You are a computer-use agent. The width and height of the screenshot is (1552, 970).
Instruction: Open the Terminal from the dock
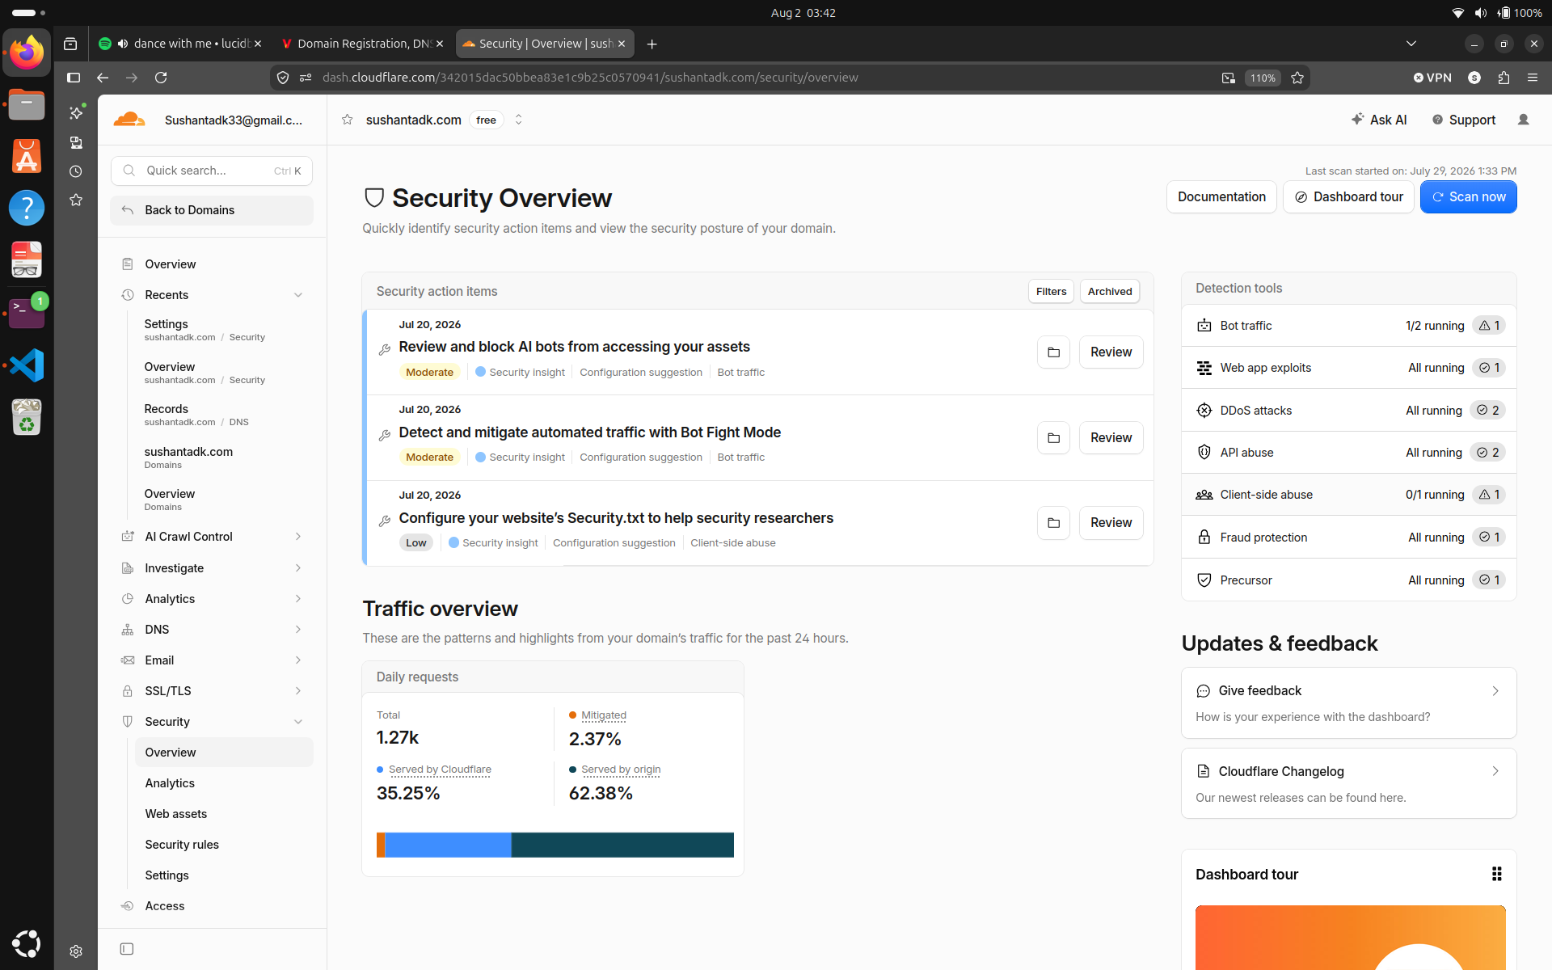[x=27, y=313]
